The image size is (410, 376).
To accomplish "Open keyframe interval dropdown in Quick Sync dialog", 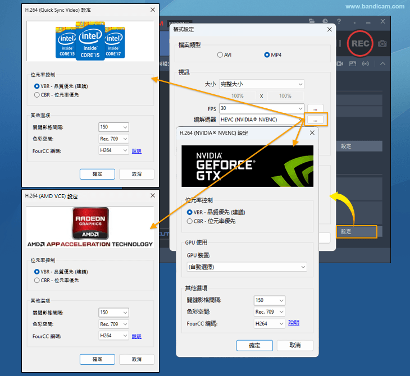I will point(114,127).
